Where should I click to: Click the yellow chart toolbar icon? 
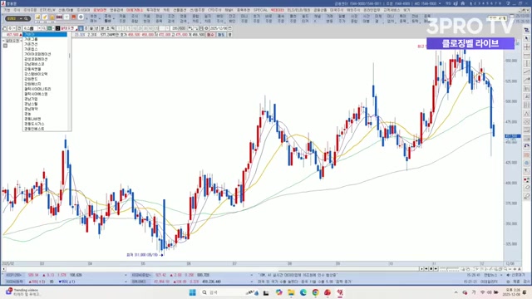pyautogui.click(x=37, y=17)
